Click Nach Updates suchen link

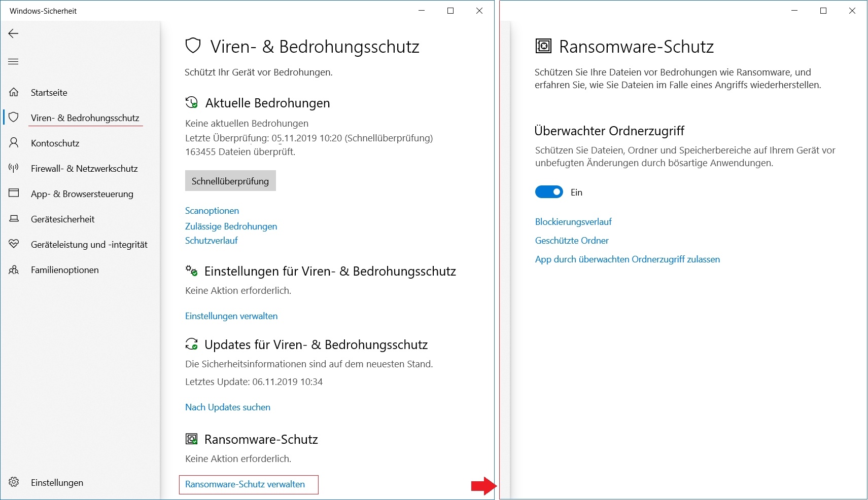[x=228, y=407]
